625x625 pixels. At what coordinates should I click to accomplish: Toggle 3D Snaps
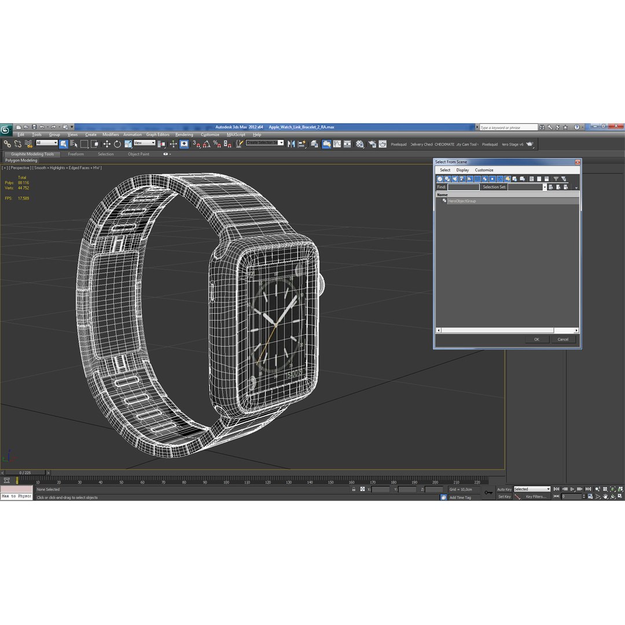(196, 144)
